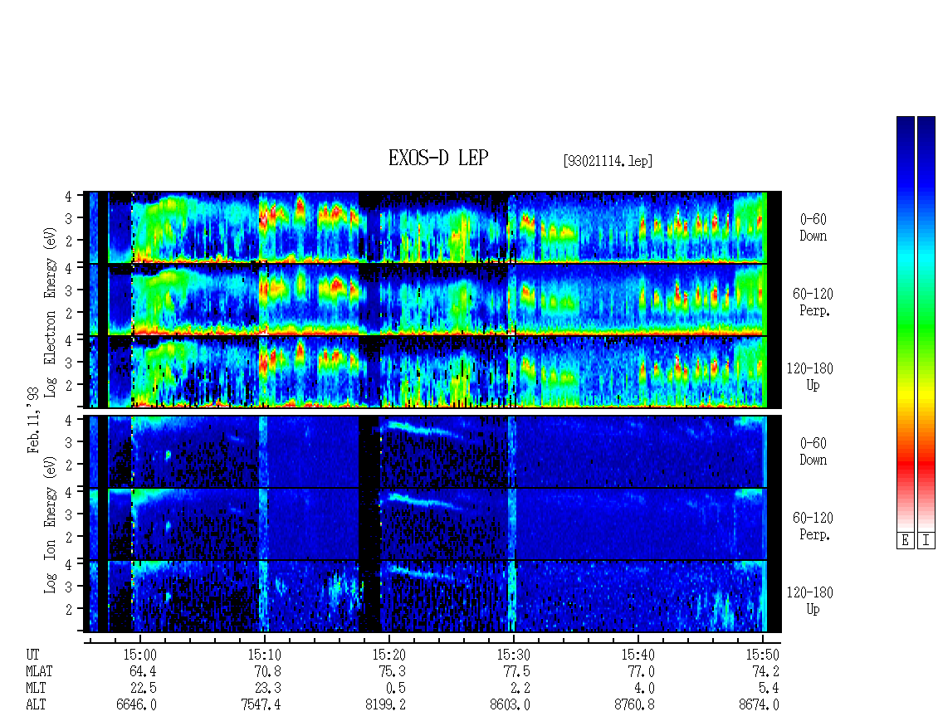Click the 0-60 Down label beside electron panel
This screenshot has width=938, height=726.
[813, 228]
